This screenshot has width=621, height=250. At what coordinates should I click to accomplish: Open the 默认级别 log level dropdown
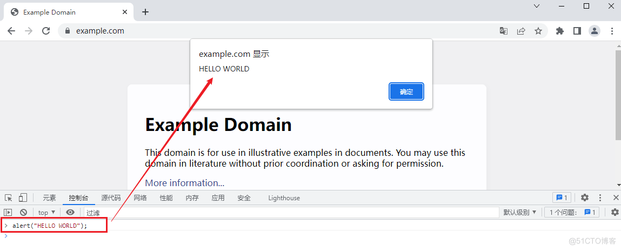click(x=520, y=212)
